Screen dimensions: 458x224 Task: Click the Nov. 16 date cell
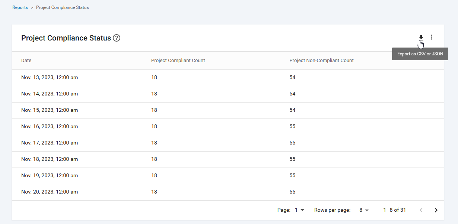coord(50,126)
